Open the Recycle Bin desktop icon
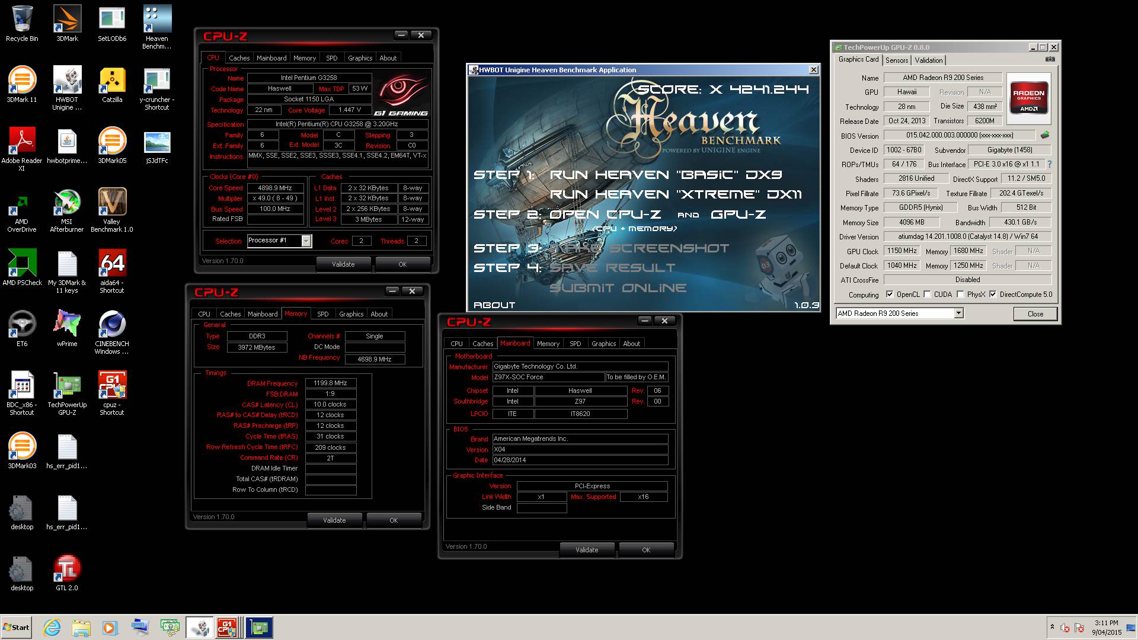 coord(22,24)
